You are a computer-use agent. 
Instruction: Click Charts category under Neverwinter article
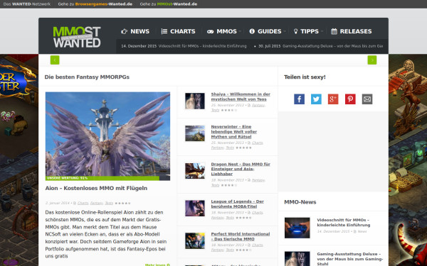click(258, 143)
